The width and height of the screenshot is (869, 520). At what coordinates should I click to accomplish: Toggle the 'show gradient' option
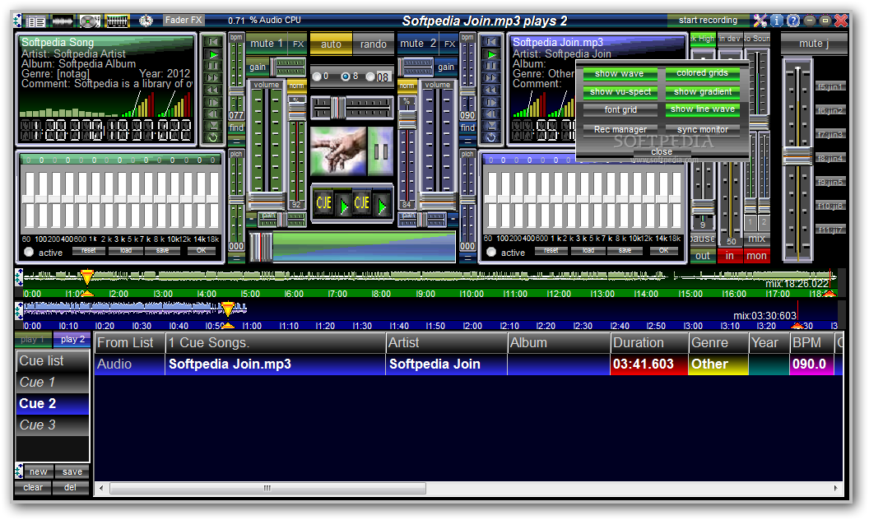pyautogui.click(x=702, y=92)
